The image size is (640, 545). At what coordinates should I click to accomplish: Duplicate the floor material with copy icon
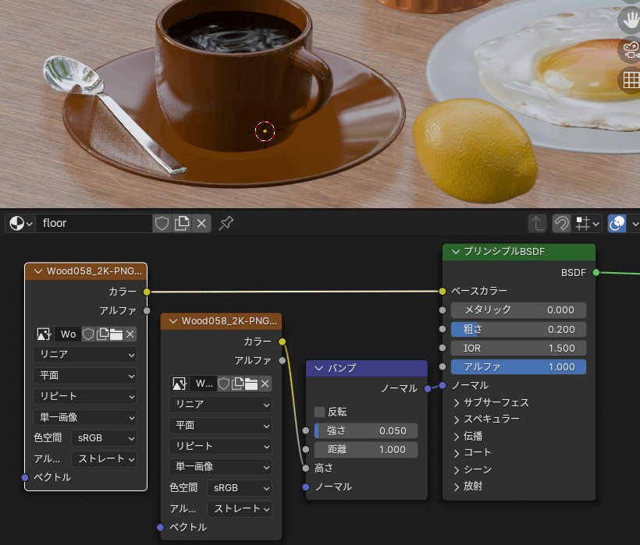click(x=182, y=224)
